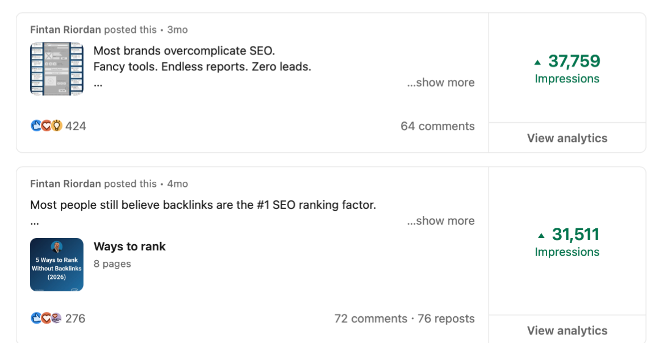Click the like reaction icon beside 424
Viewport: 659px width, 343px height.
(x=36, y=126)
